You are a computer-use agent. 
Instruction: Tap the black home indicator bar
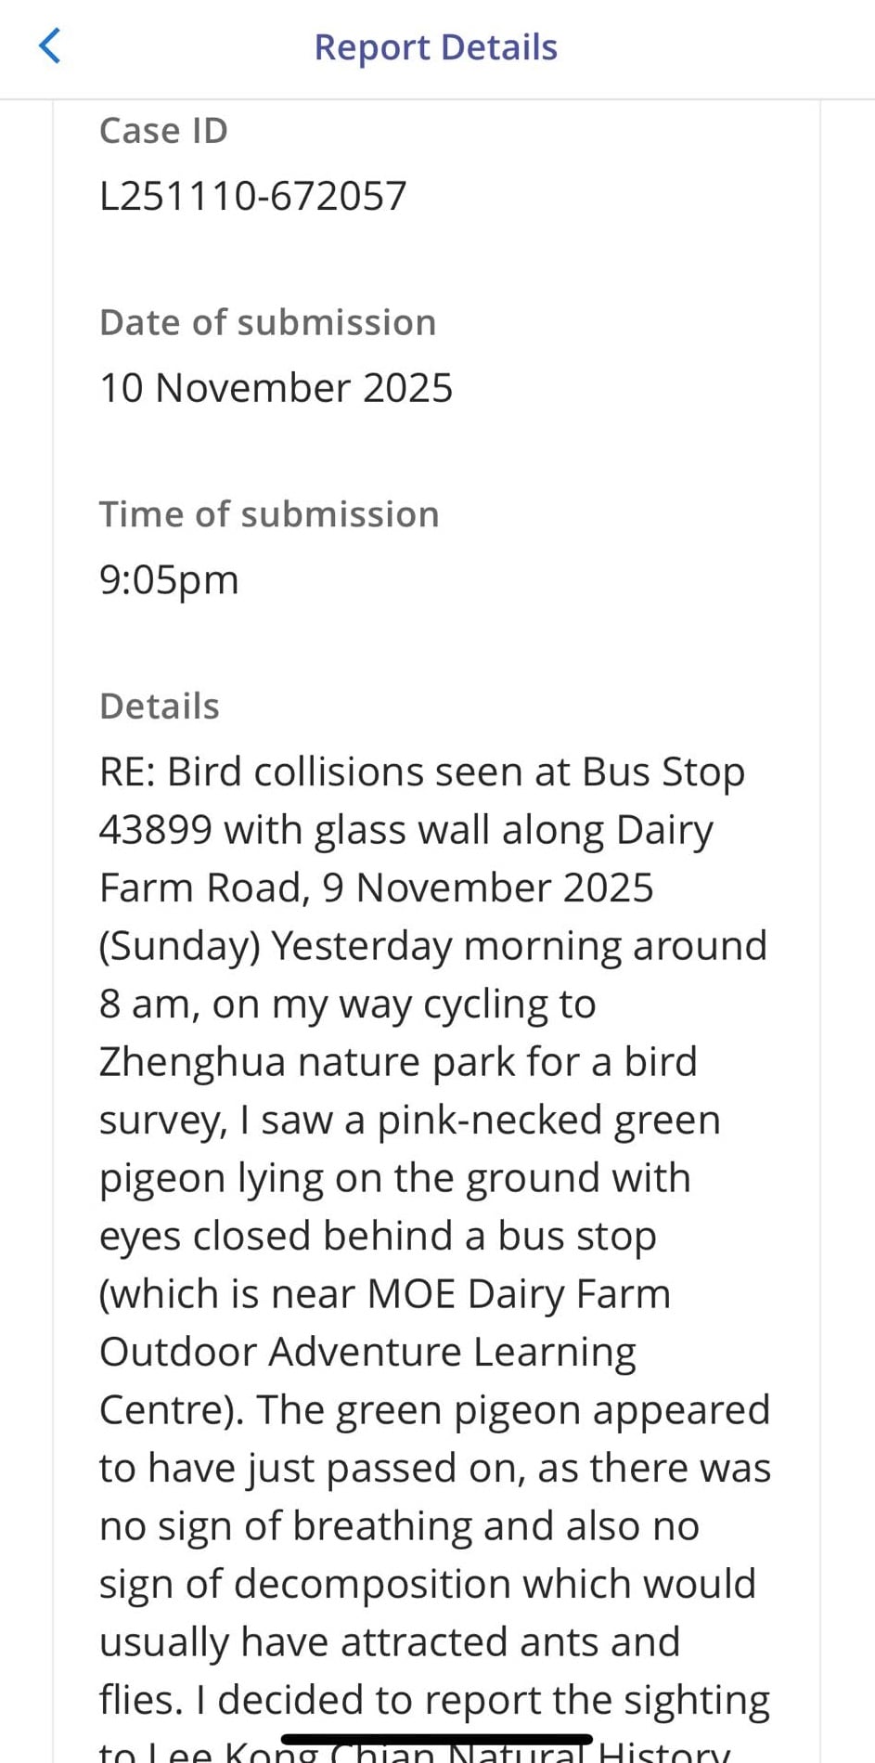pos(437,1739)
